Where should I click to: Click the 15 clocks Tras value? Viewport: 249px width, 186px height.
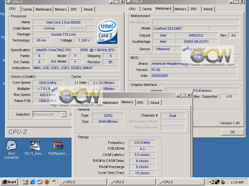tap(142, 173)
